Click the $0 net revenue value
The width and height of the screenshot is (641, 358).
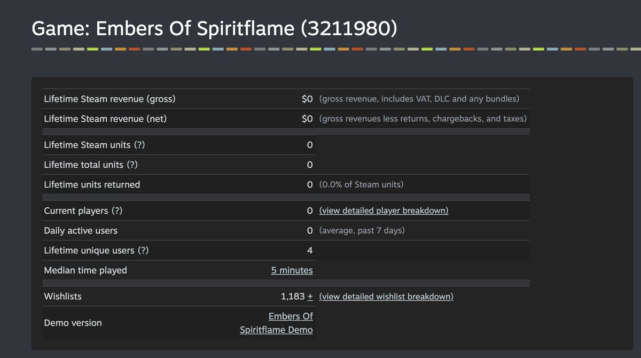click(307, 119)
